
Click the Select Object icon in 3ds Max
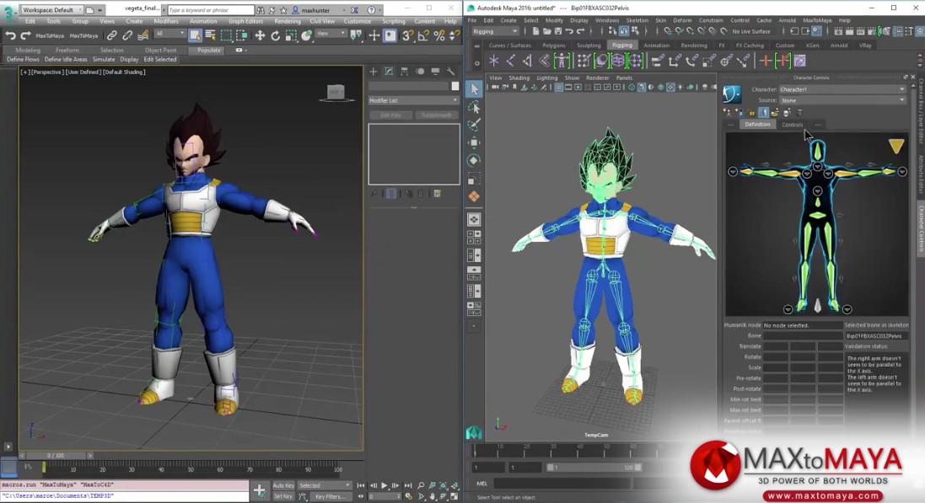(x=196, y=35)
